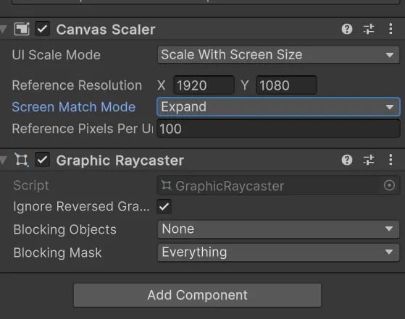Click the Canvas Scaler component icon
The width and height of the screenshot is (405, 319).
click(x=22, y=29)
